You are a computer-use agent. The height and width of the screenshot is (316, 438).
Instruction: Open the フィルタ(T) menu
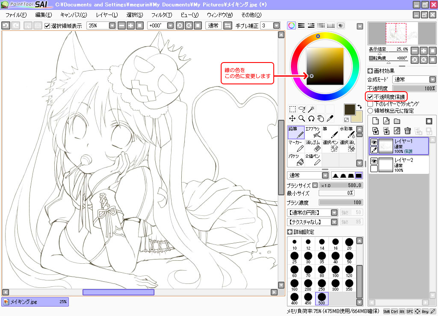pyautogui.click(x=162, y=15)
